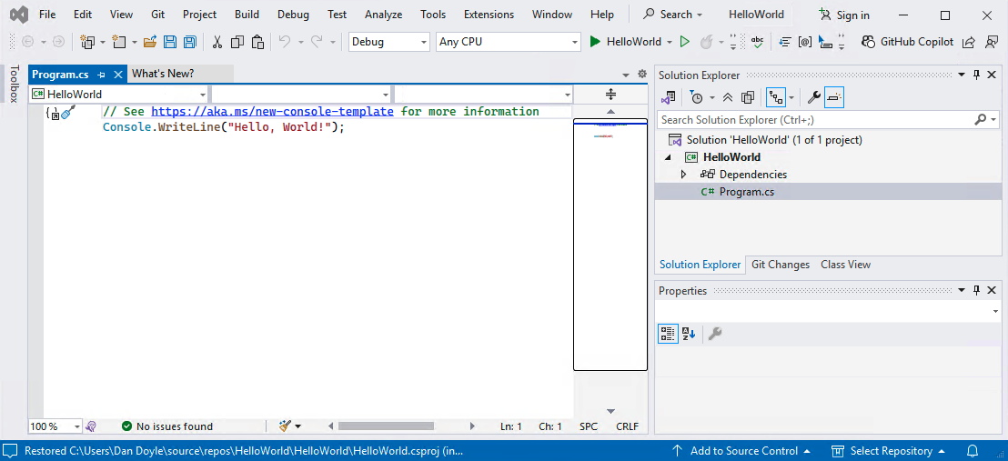Viewport: 1008px width, 461px height.
Task: Switch to the Git Changes tab
Action: click(x=781, y=265)
